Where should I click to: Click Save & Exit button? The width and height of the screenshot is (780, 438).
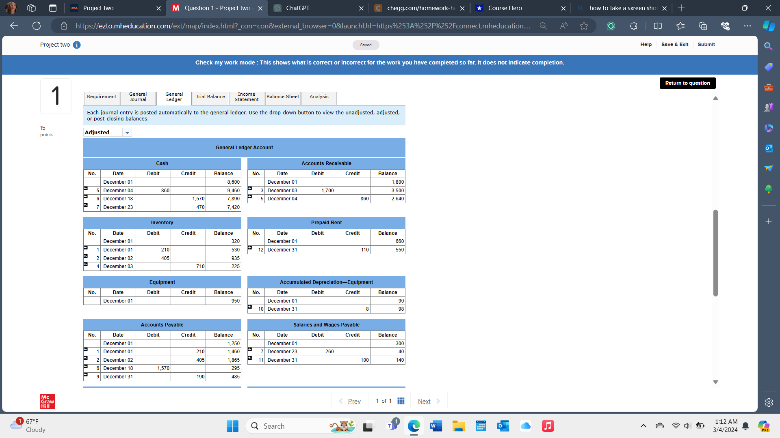pos(674,45)
